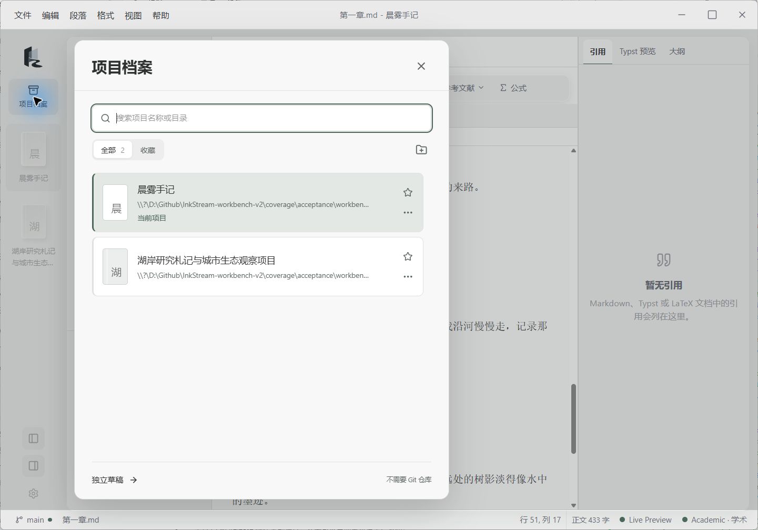Click the 晨 project thumbnail in the dialog
758x530 pixels.
[115, 202]
